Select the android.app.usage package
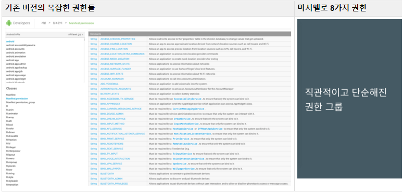Screen dimensions: 403x193 (x=16, y=75)
